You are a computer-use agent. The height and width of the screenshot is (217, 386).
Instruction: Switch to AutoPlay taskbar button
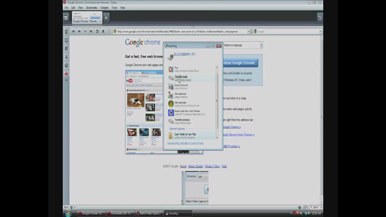[x=178, y=213]
